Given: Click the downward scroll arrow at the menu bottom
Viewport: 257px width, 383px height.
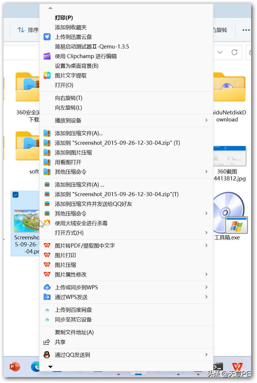Looking at the screenshot, I should tap(50, 367).
